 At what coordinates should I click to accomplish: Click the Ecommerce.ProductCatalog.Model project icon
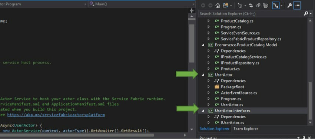tap(211, 45)
